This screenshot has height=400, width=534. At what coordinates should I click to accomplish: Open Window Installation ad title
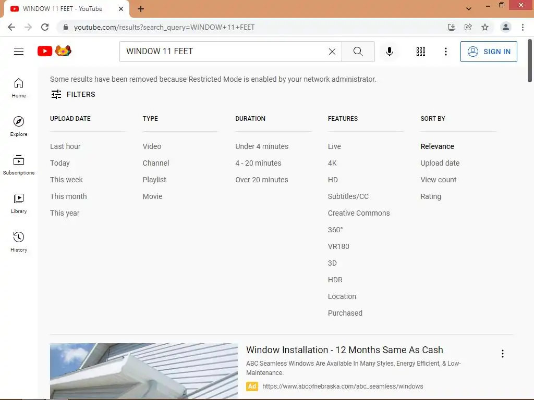345,349
